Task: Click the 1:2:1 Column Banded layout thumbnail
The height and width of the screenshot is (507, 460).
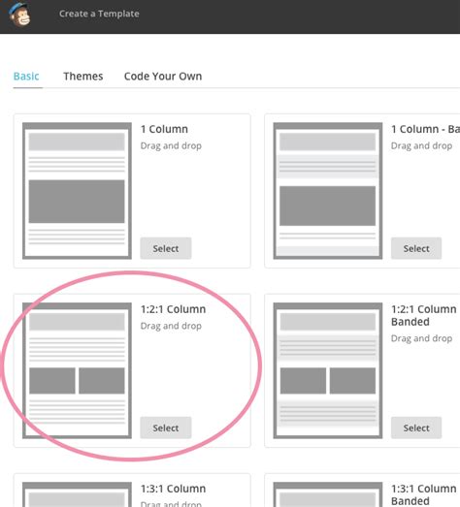Action: (x=328, y=370)
